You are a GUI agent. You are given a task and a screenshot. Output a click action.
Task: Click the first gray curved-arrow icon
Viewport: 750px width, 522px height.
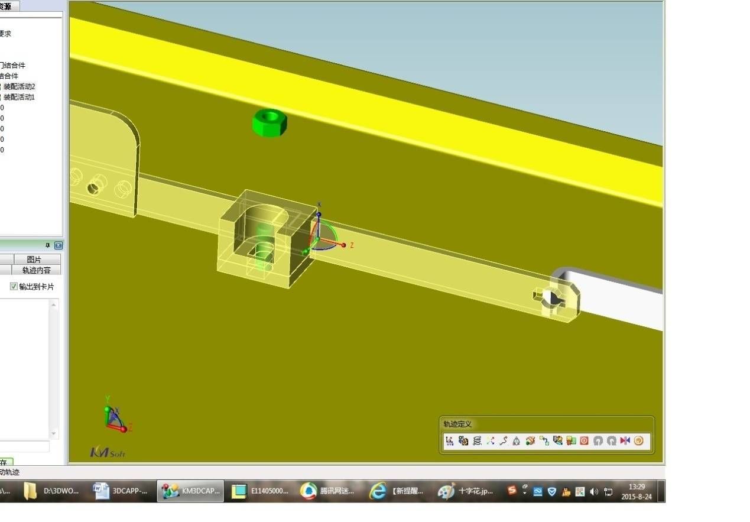598,440
